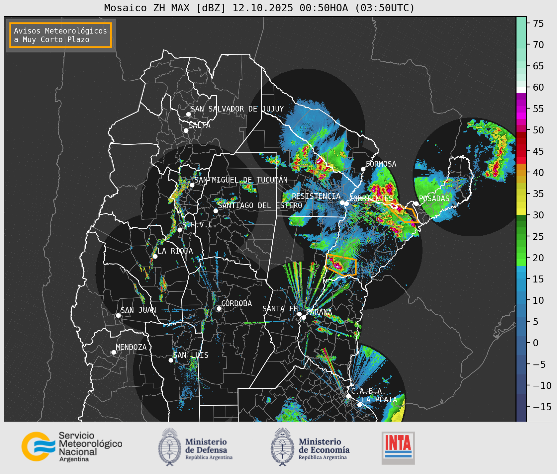The height and width of the screenshot is (474, 557).
Task: Click the SAN MIGUEL DE TUCUMÁN label
Action: pos(241,180)
